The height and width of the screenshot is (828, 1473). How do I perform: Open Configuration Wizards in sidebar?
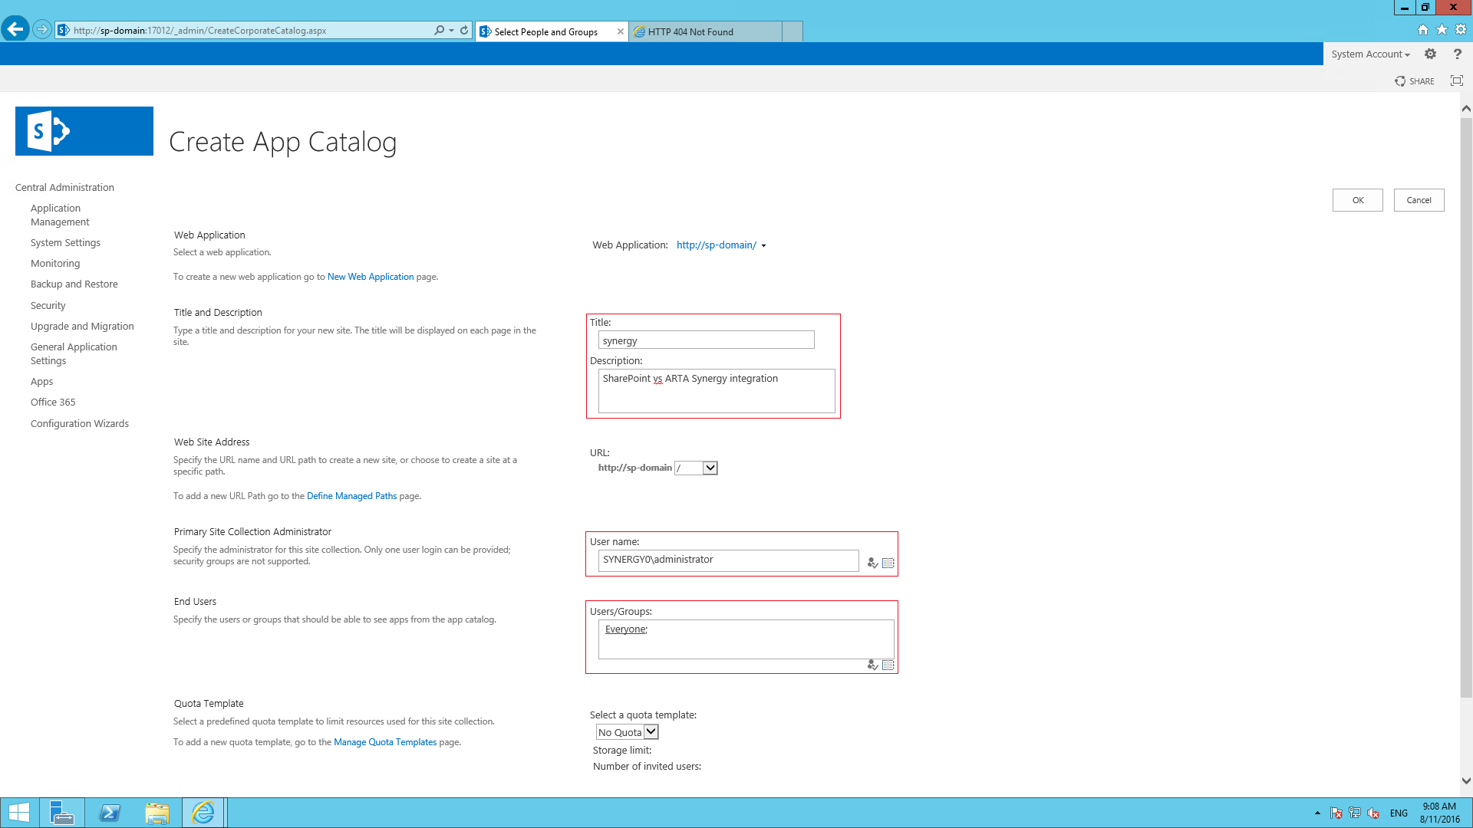point(80,423)
